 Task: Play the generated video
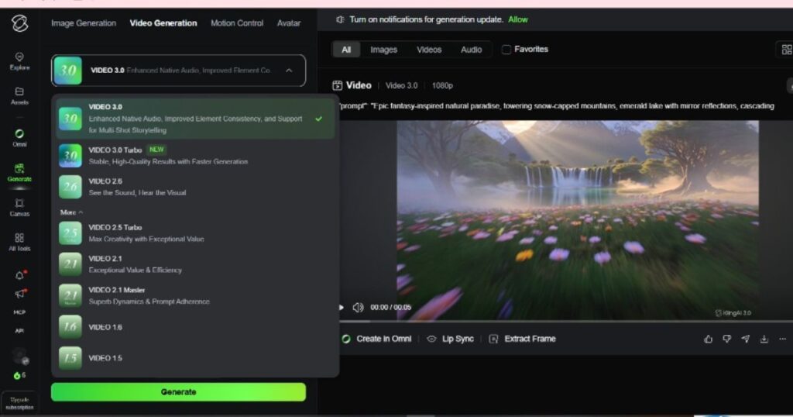coord(342,307)
